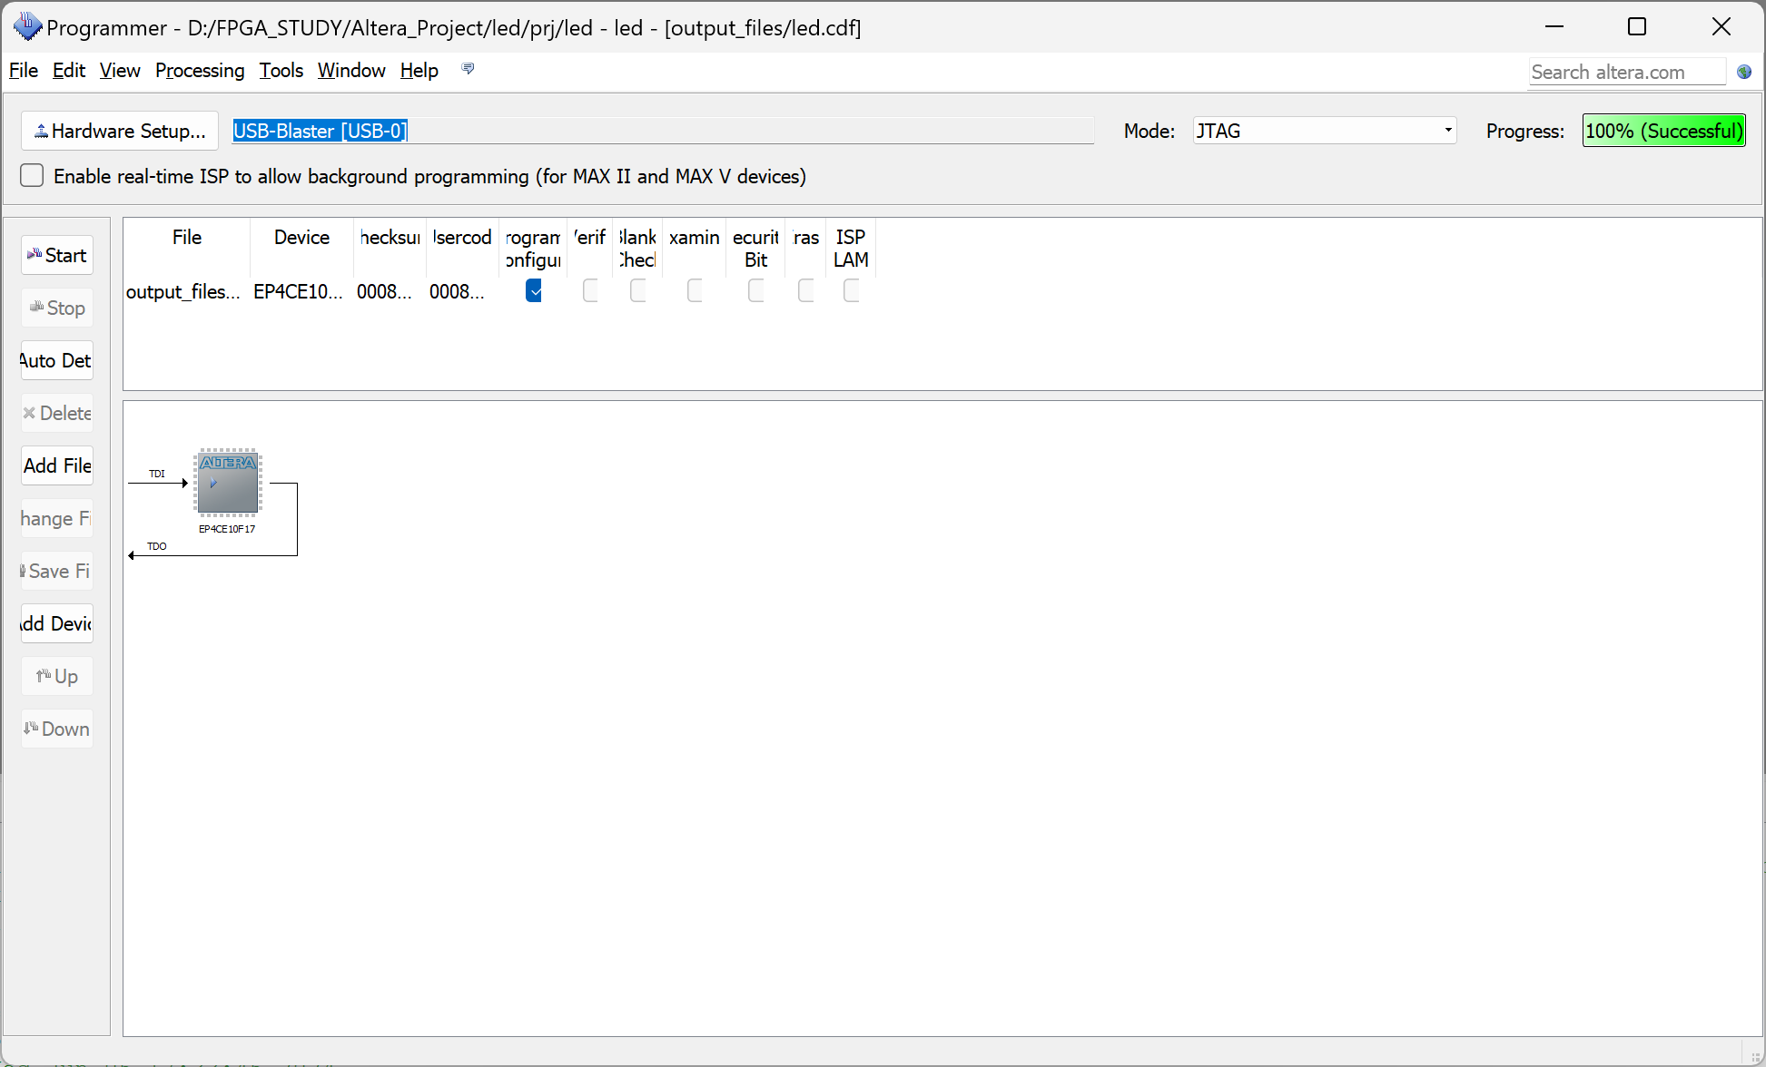
Task: Click the Down arrow button
Action: pyautogui.click(x=57, y=729)
